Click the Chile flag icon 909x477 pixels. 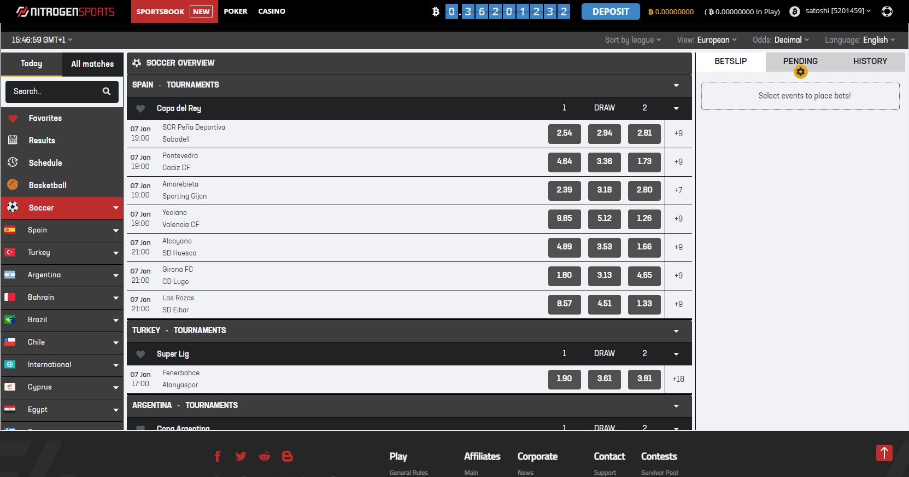pos(10,342)
